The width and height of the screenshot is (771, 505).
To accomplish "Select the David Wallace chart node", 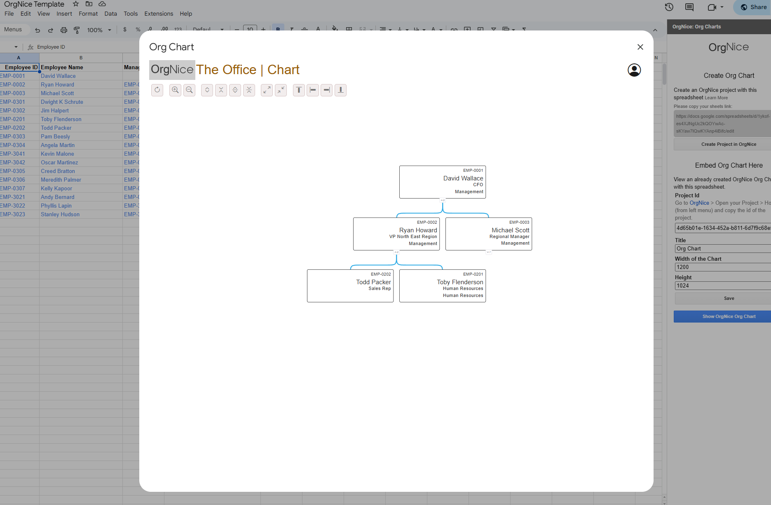I will point(443,182).
